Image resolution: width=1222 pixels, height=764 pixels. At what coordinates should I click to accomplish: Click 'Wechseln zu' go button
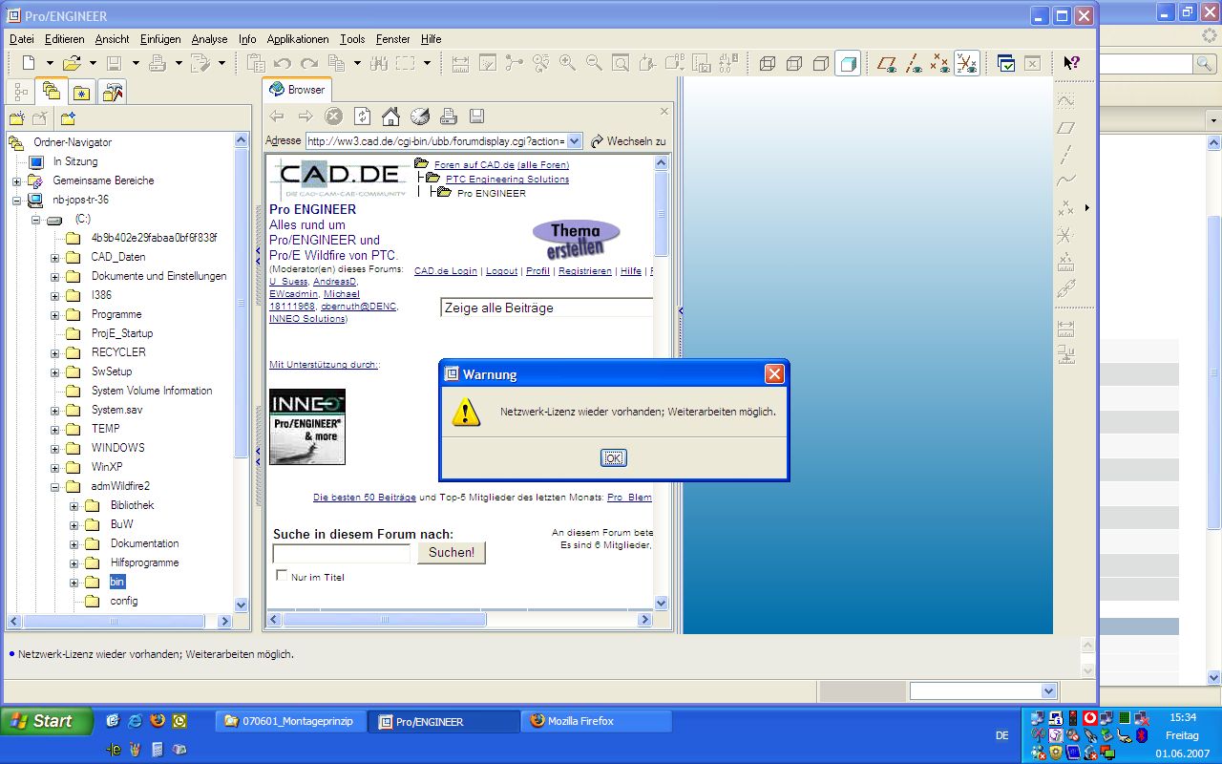pos(628,140)
